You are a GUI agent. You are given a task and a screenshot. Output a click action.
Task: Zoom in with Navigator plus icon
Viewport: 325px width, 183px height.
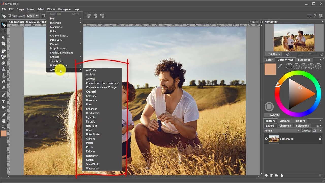(322, 54)
